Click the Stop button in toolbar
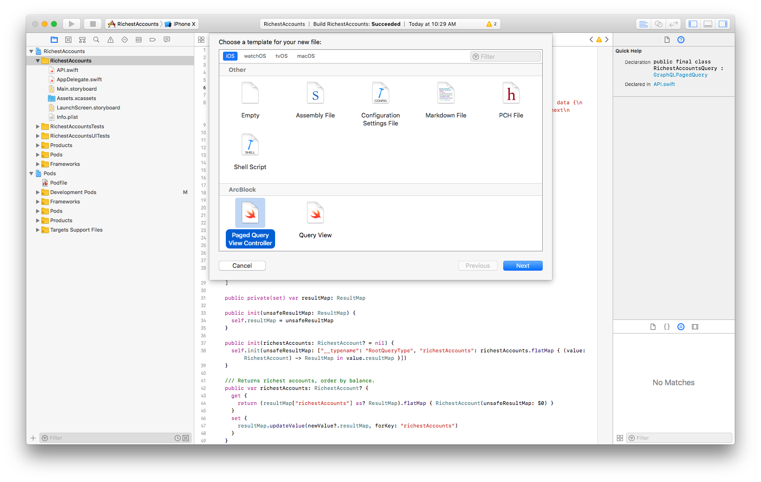 pos(93,24)
